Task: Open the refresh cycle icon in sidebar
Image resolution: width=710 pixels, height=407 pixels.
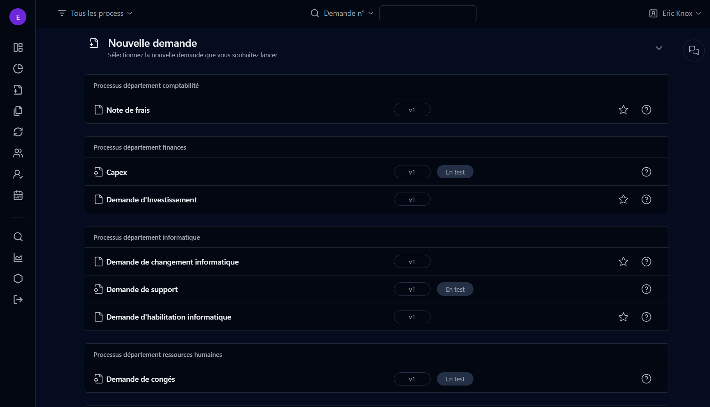Action: coord(18,132)
